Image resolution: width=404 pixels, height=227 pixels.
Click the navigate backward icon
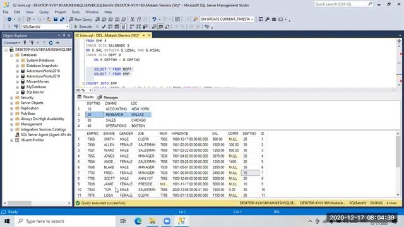pyautogui.click(x=9, y=20)
